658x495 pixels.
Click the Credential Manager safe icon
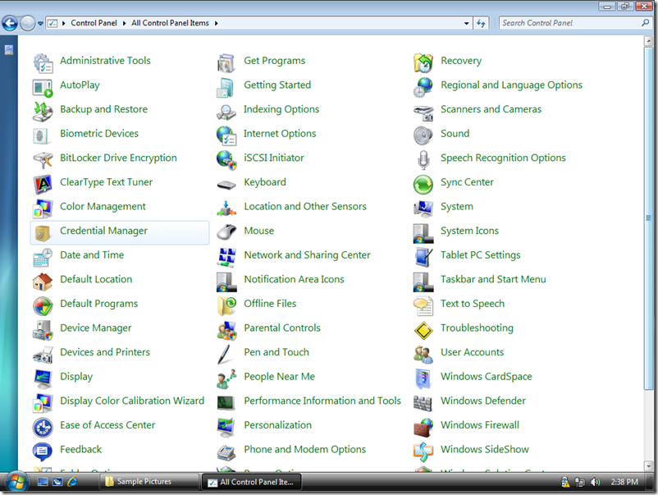click(x=43, y=233)
